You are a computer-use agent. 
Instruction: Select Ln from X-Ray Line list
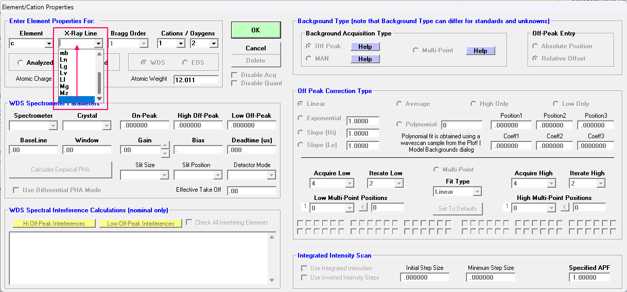[x=64, y=60]
